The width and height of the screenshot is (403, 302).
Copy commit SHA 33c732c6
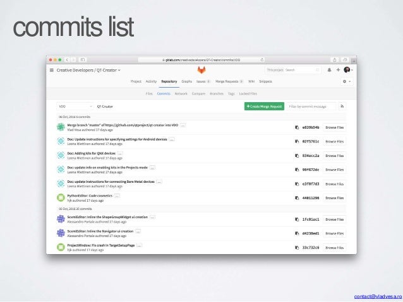(x=297, y=248)
